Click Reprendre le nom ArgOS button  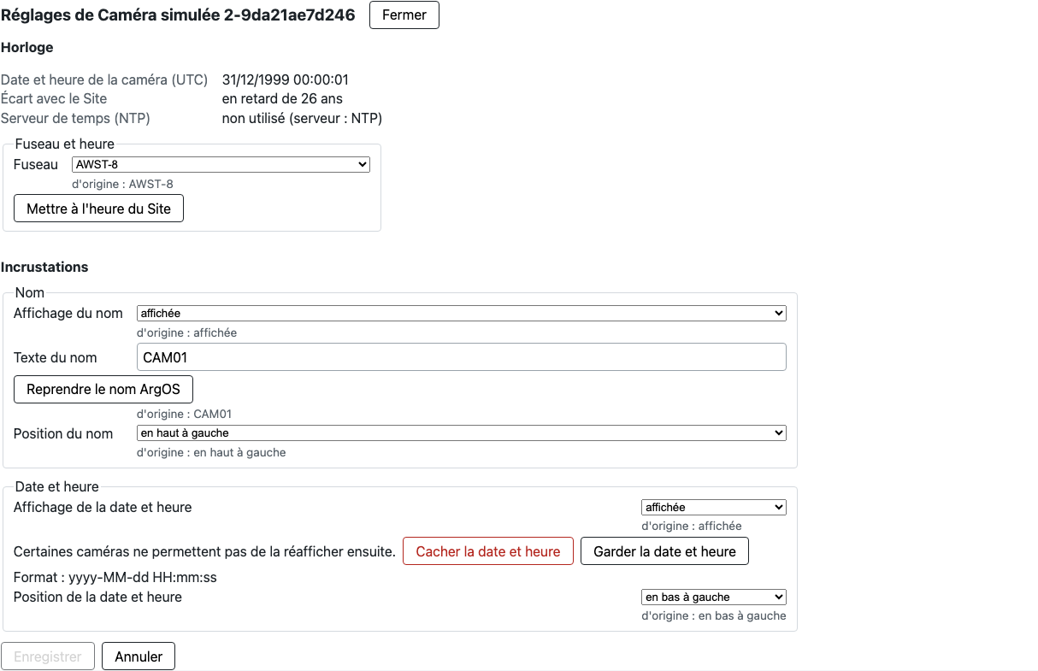[103, 389]
